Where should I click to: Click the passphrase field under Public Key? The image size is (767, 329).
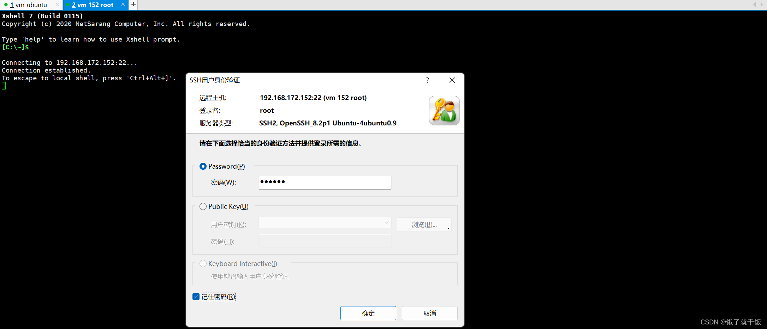click(x=325, y=241)
